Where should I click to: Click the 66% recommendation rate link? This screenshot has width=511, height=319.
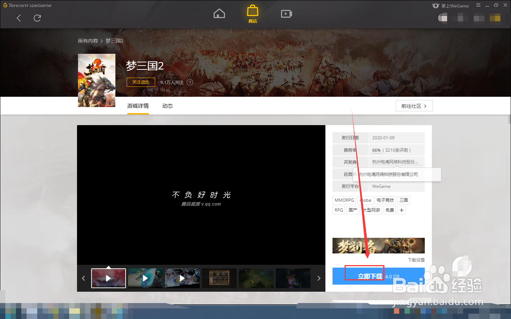tap(376, 150)
